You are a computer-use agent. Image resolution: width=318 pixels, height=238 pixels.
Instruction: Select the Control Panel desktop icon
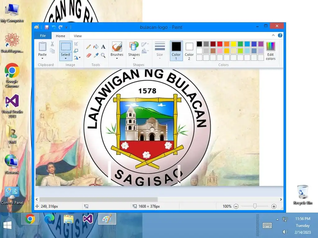(12, 195)
